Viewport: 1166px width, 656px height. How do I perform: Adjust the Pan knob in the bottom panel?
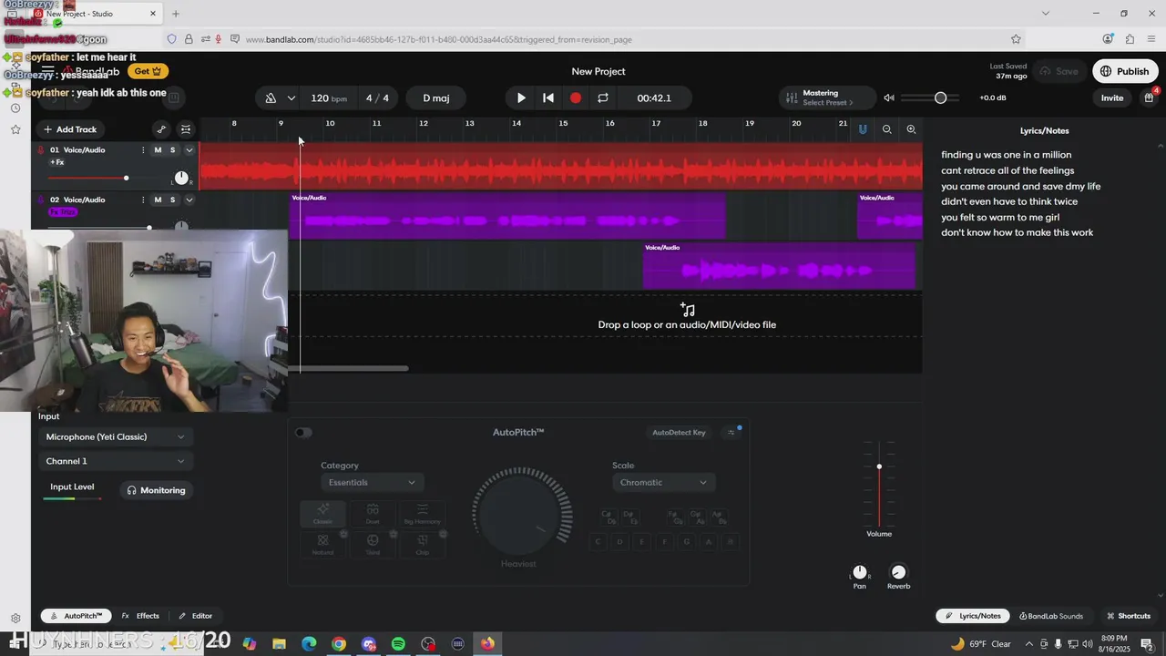click(859, 572)
